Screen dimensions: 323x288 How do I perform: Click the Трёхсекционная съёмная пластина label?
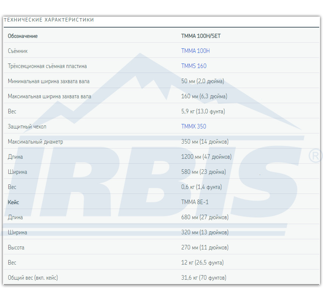pyautogui.click(x=47, y=66)
